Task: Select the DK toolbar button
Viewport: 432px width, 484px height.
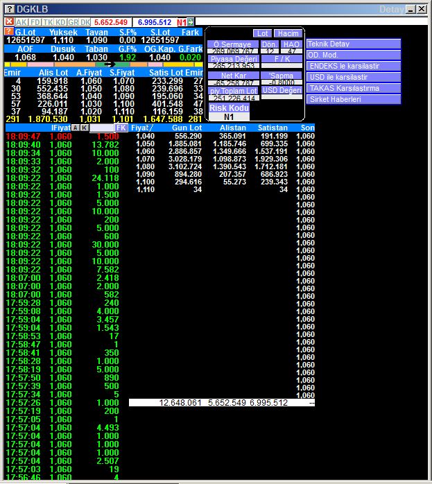Action: [x=85, y=22]
